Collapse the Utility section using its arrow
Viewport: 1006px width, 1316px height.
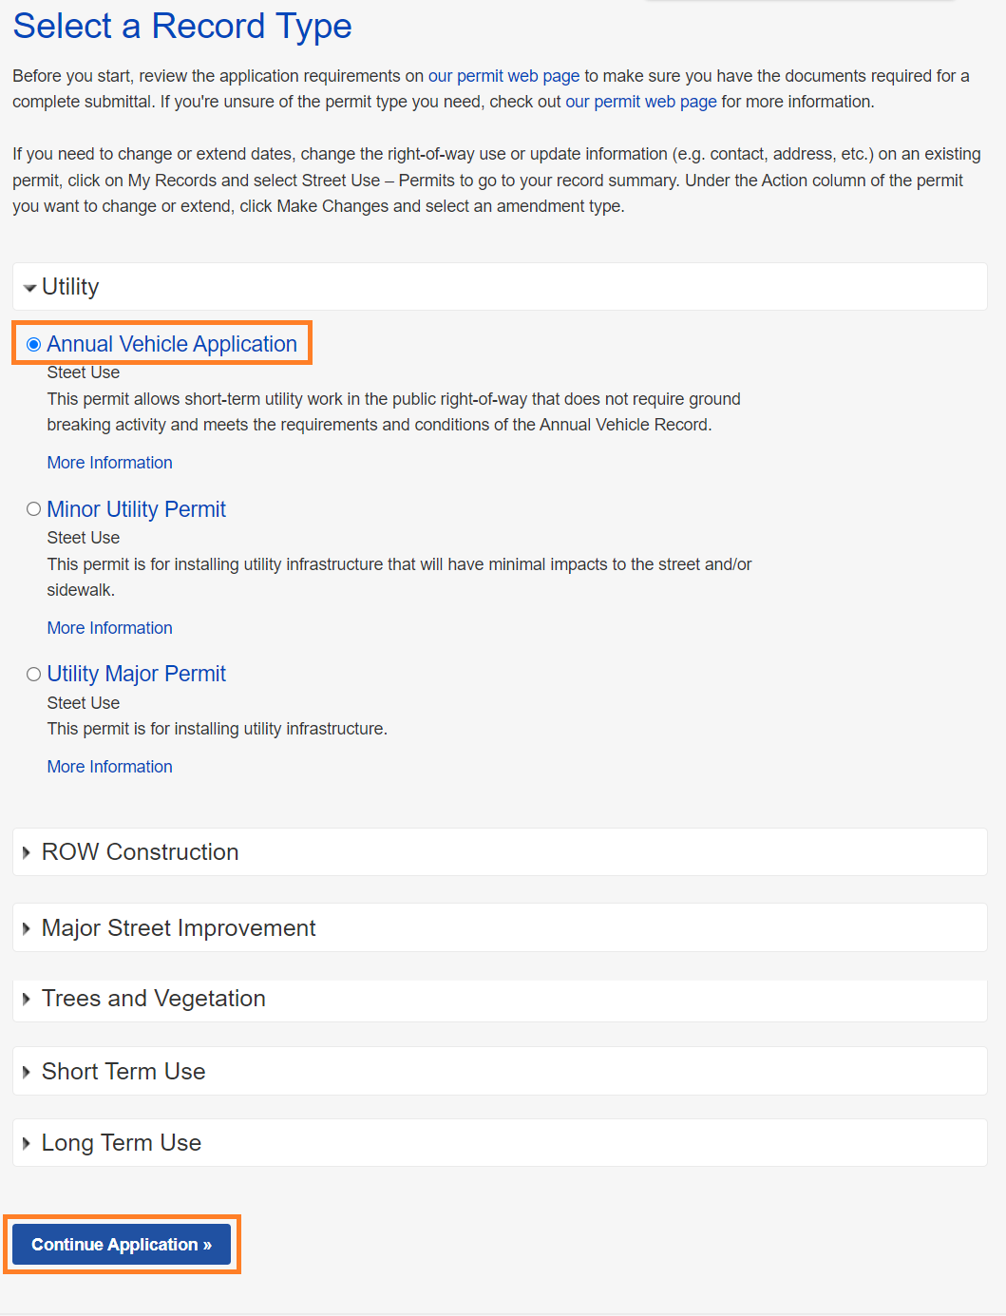point(29,288)
